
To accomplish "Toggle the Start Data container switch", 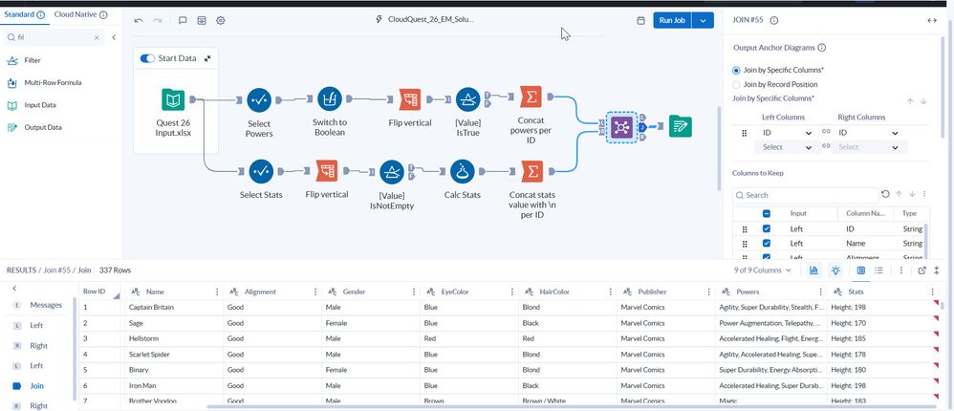I will click(148, 58).
